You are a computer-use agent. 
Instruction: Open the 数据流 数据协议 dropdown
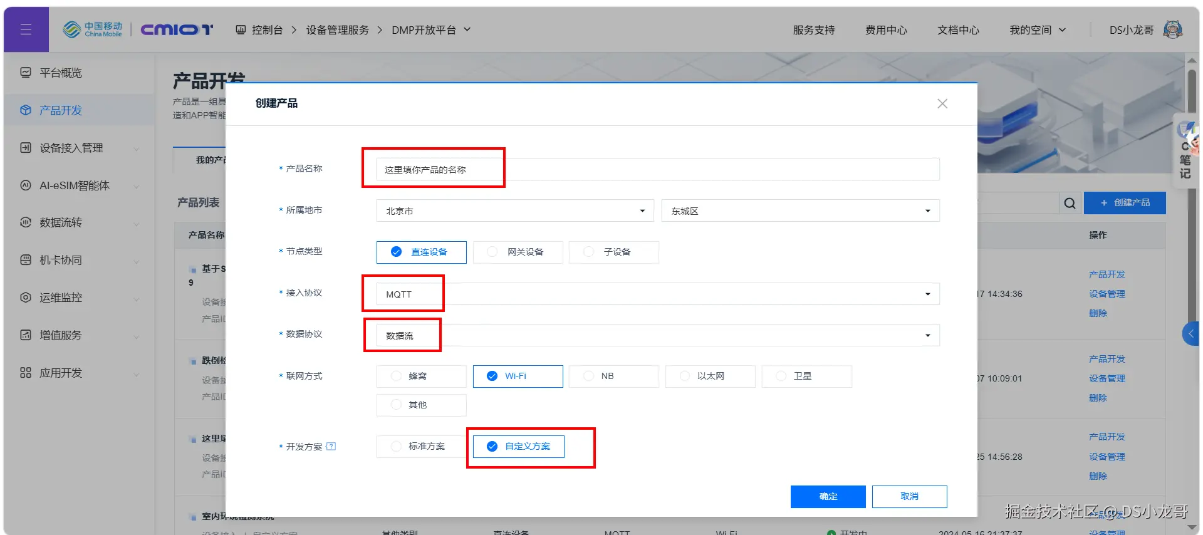coord(658,335)
